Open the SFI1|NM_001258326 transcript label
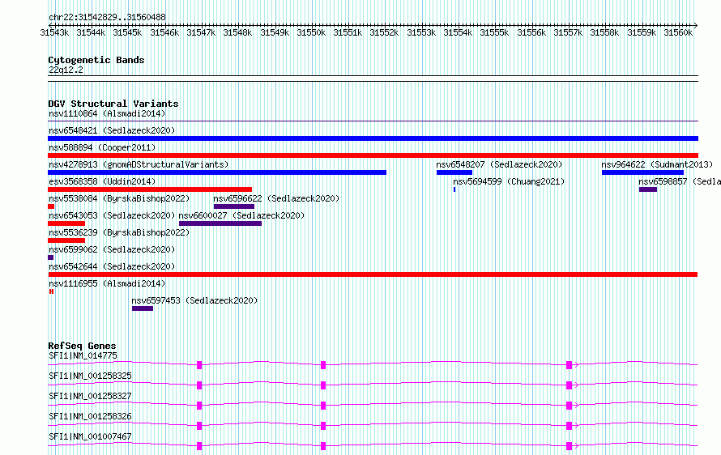This screenshot has width=721, height=455. [x=90, y=416]
